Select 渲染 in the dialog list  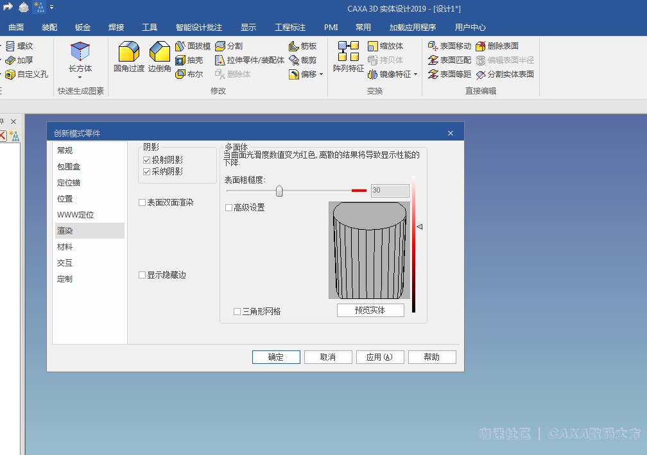tap(90, 230)
